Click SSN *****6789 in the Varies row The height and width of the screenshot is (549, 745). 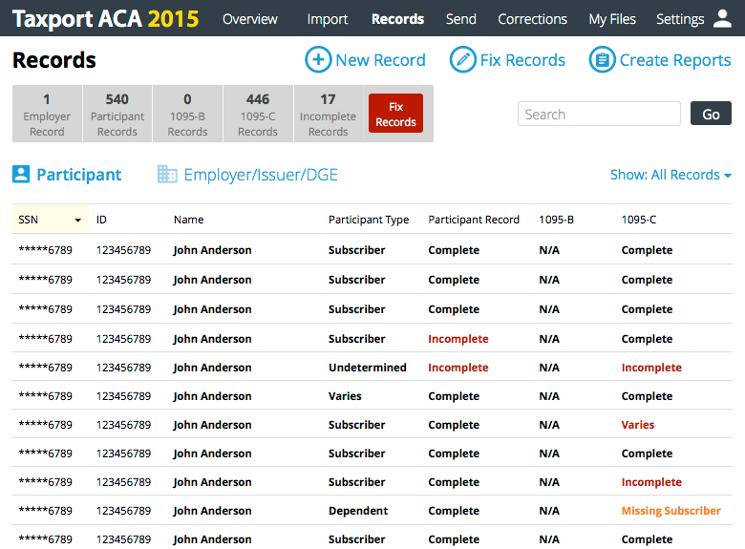pos(45,396)
